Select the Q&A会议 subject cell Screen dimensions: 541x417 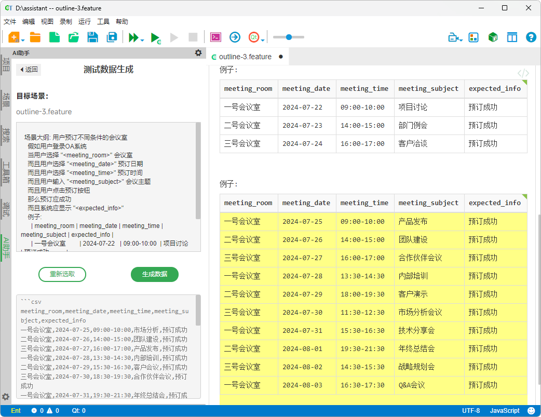click(429, 385)
